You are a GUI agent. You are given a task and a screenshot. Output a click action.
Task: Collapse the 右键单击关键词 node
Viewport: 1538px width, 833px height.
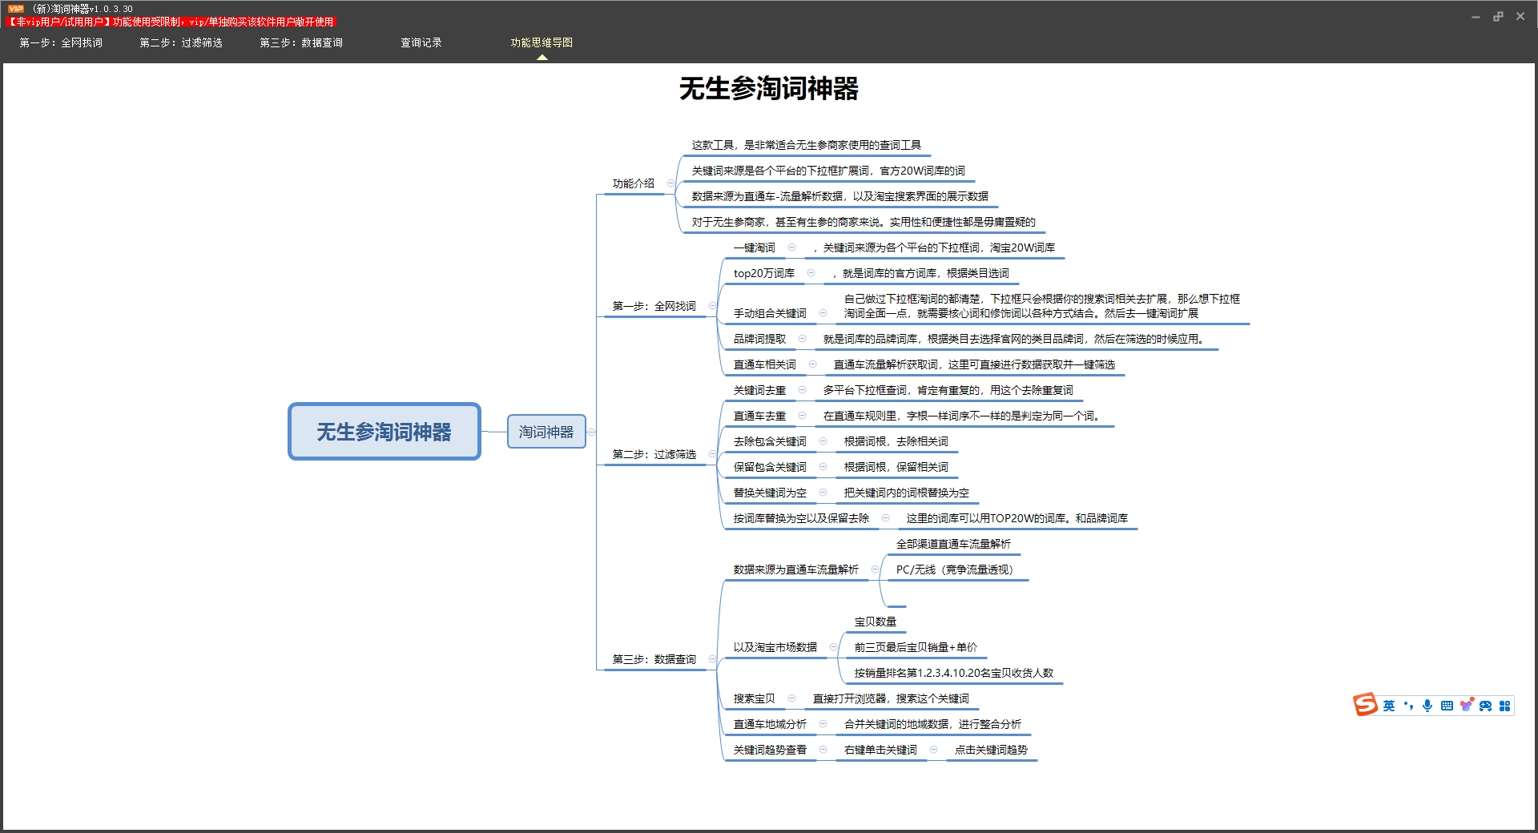933,750
